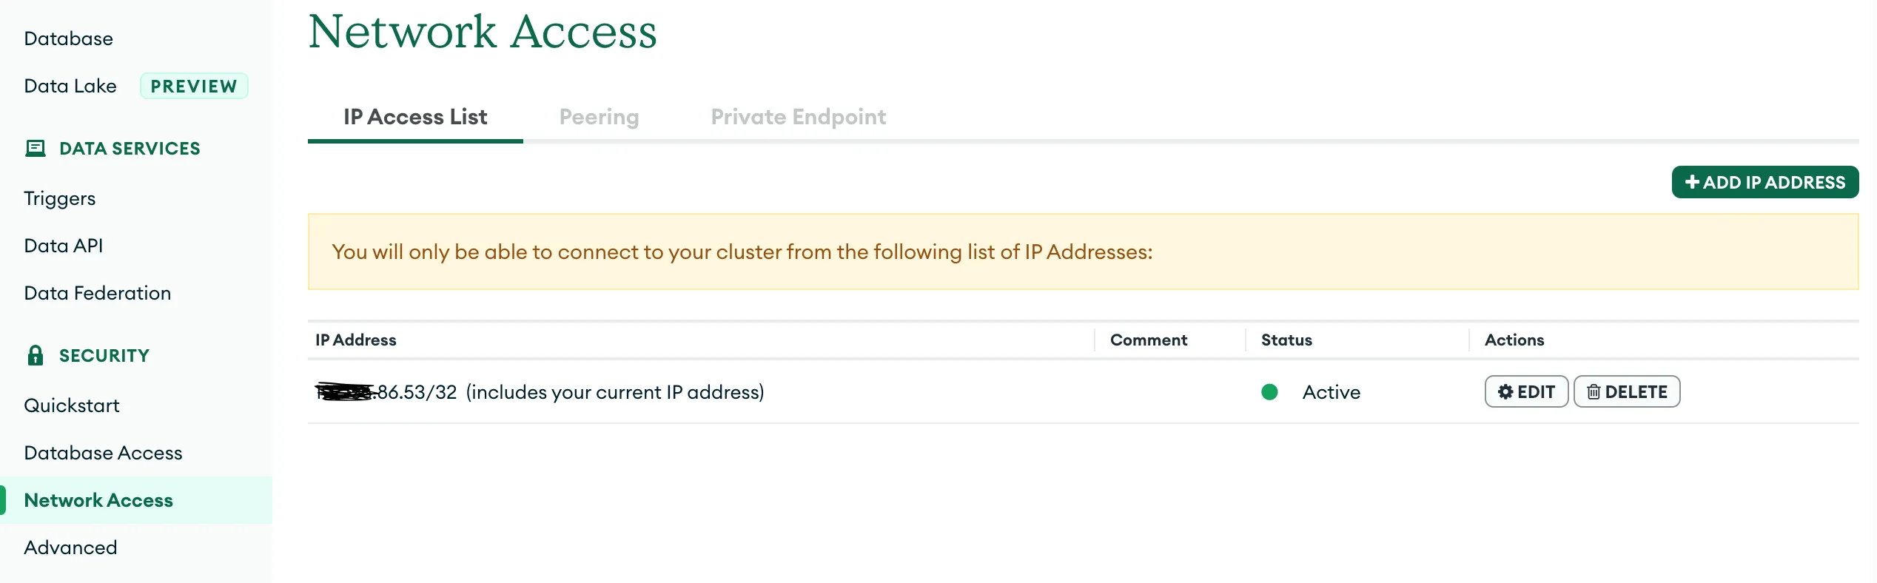Go to Data Lake in sidebar
Screen dimensions: 1877x583
(x=70, y=86)
